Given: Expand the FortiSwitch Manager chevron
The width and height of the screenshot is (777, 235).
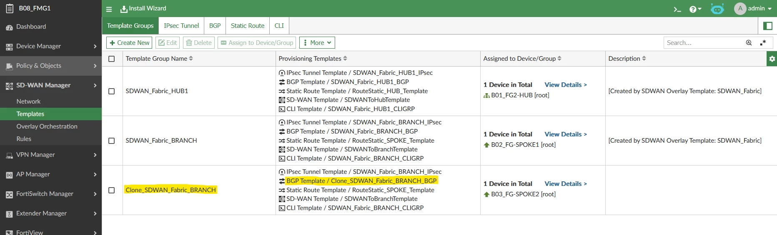Looking at the screenshot, I should click(95, 194).
